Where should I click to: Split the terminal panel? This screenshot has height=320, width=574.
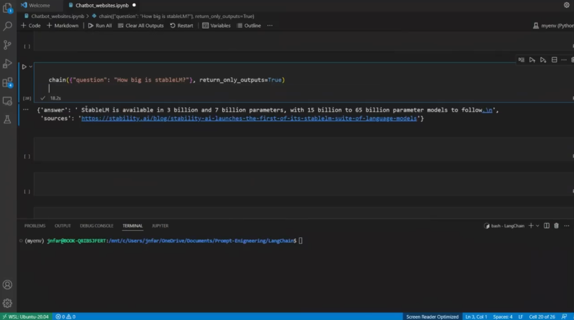tap(547, 226)
